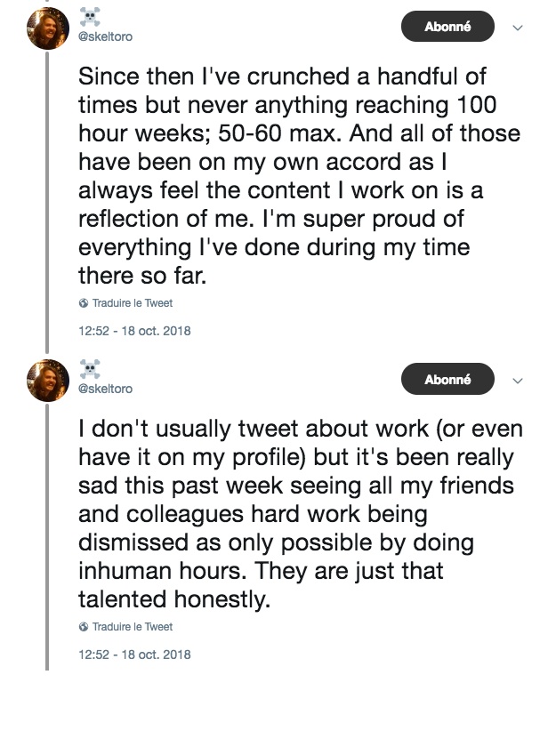Expand the chevron menu on first tweet
The image size is (556, 747).
[x=519, y=28]
